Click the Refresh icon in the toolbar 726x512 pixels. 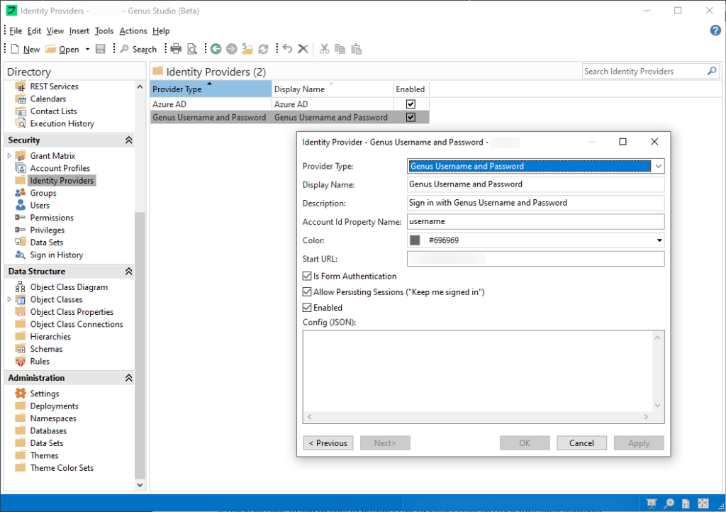263,49
